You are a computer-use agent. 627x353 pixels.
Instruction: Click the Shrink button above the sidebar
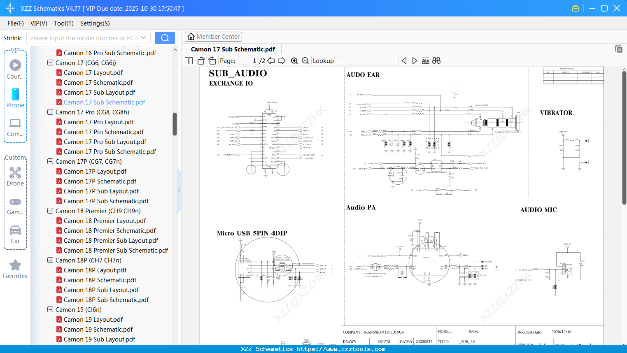[12, 37]
